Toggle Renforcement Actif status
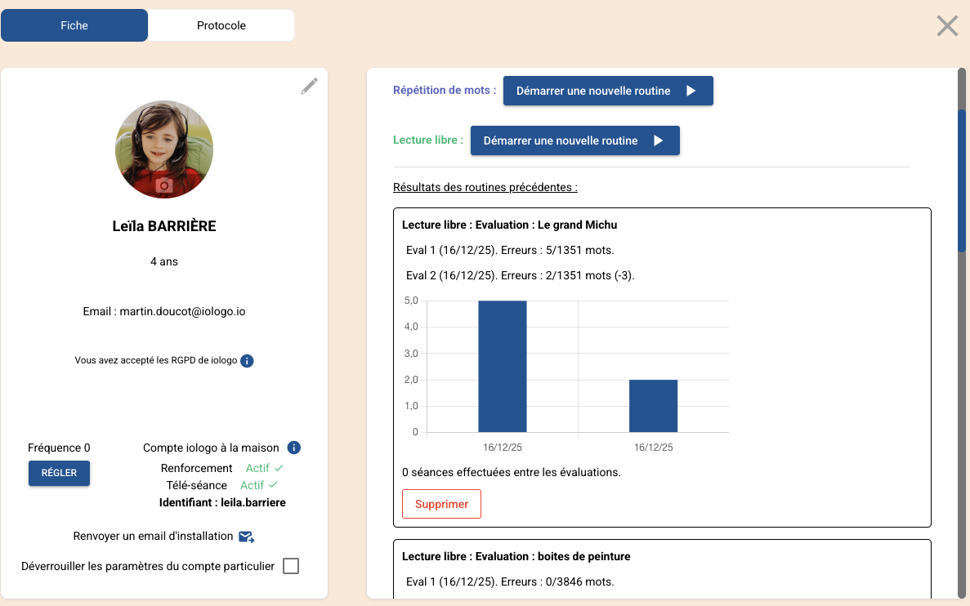Image resolution: width=970 pixels, height=606 pixels. click(264, 468)
